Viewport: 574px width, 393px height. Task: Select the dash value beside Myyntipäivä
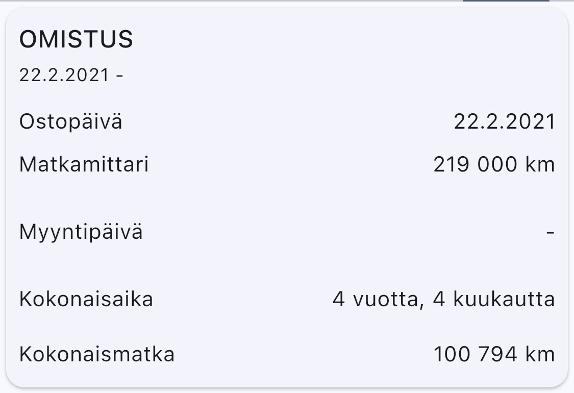point(550,232)
